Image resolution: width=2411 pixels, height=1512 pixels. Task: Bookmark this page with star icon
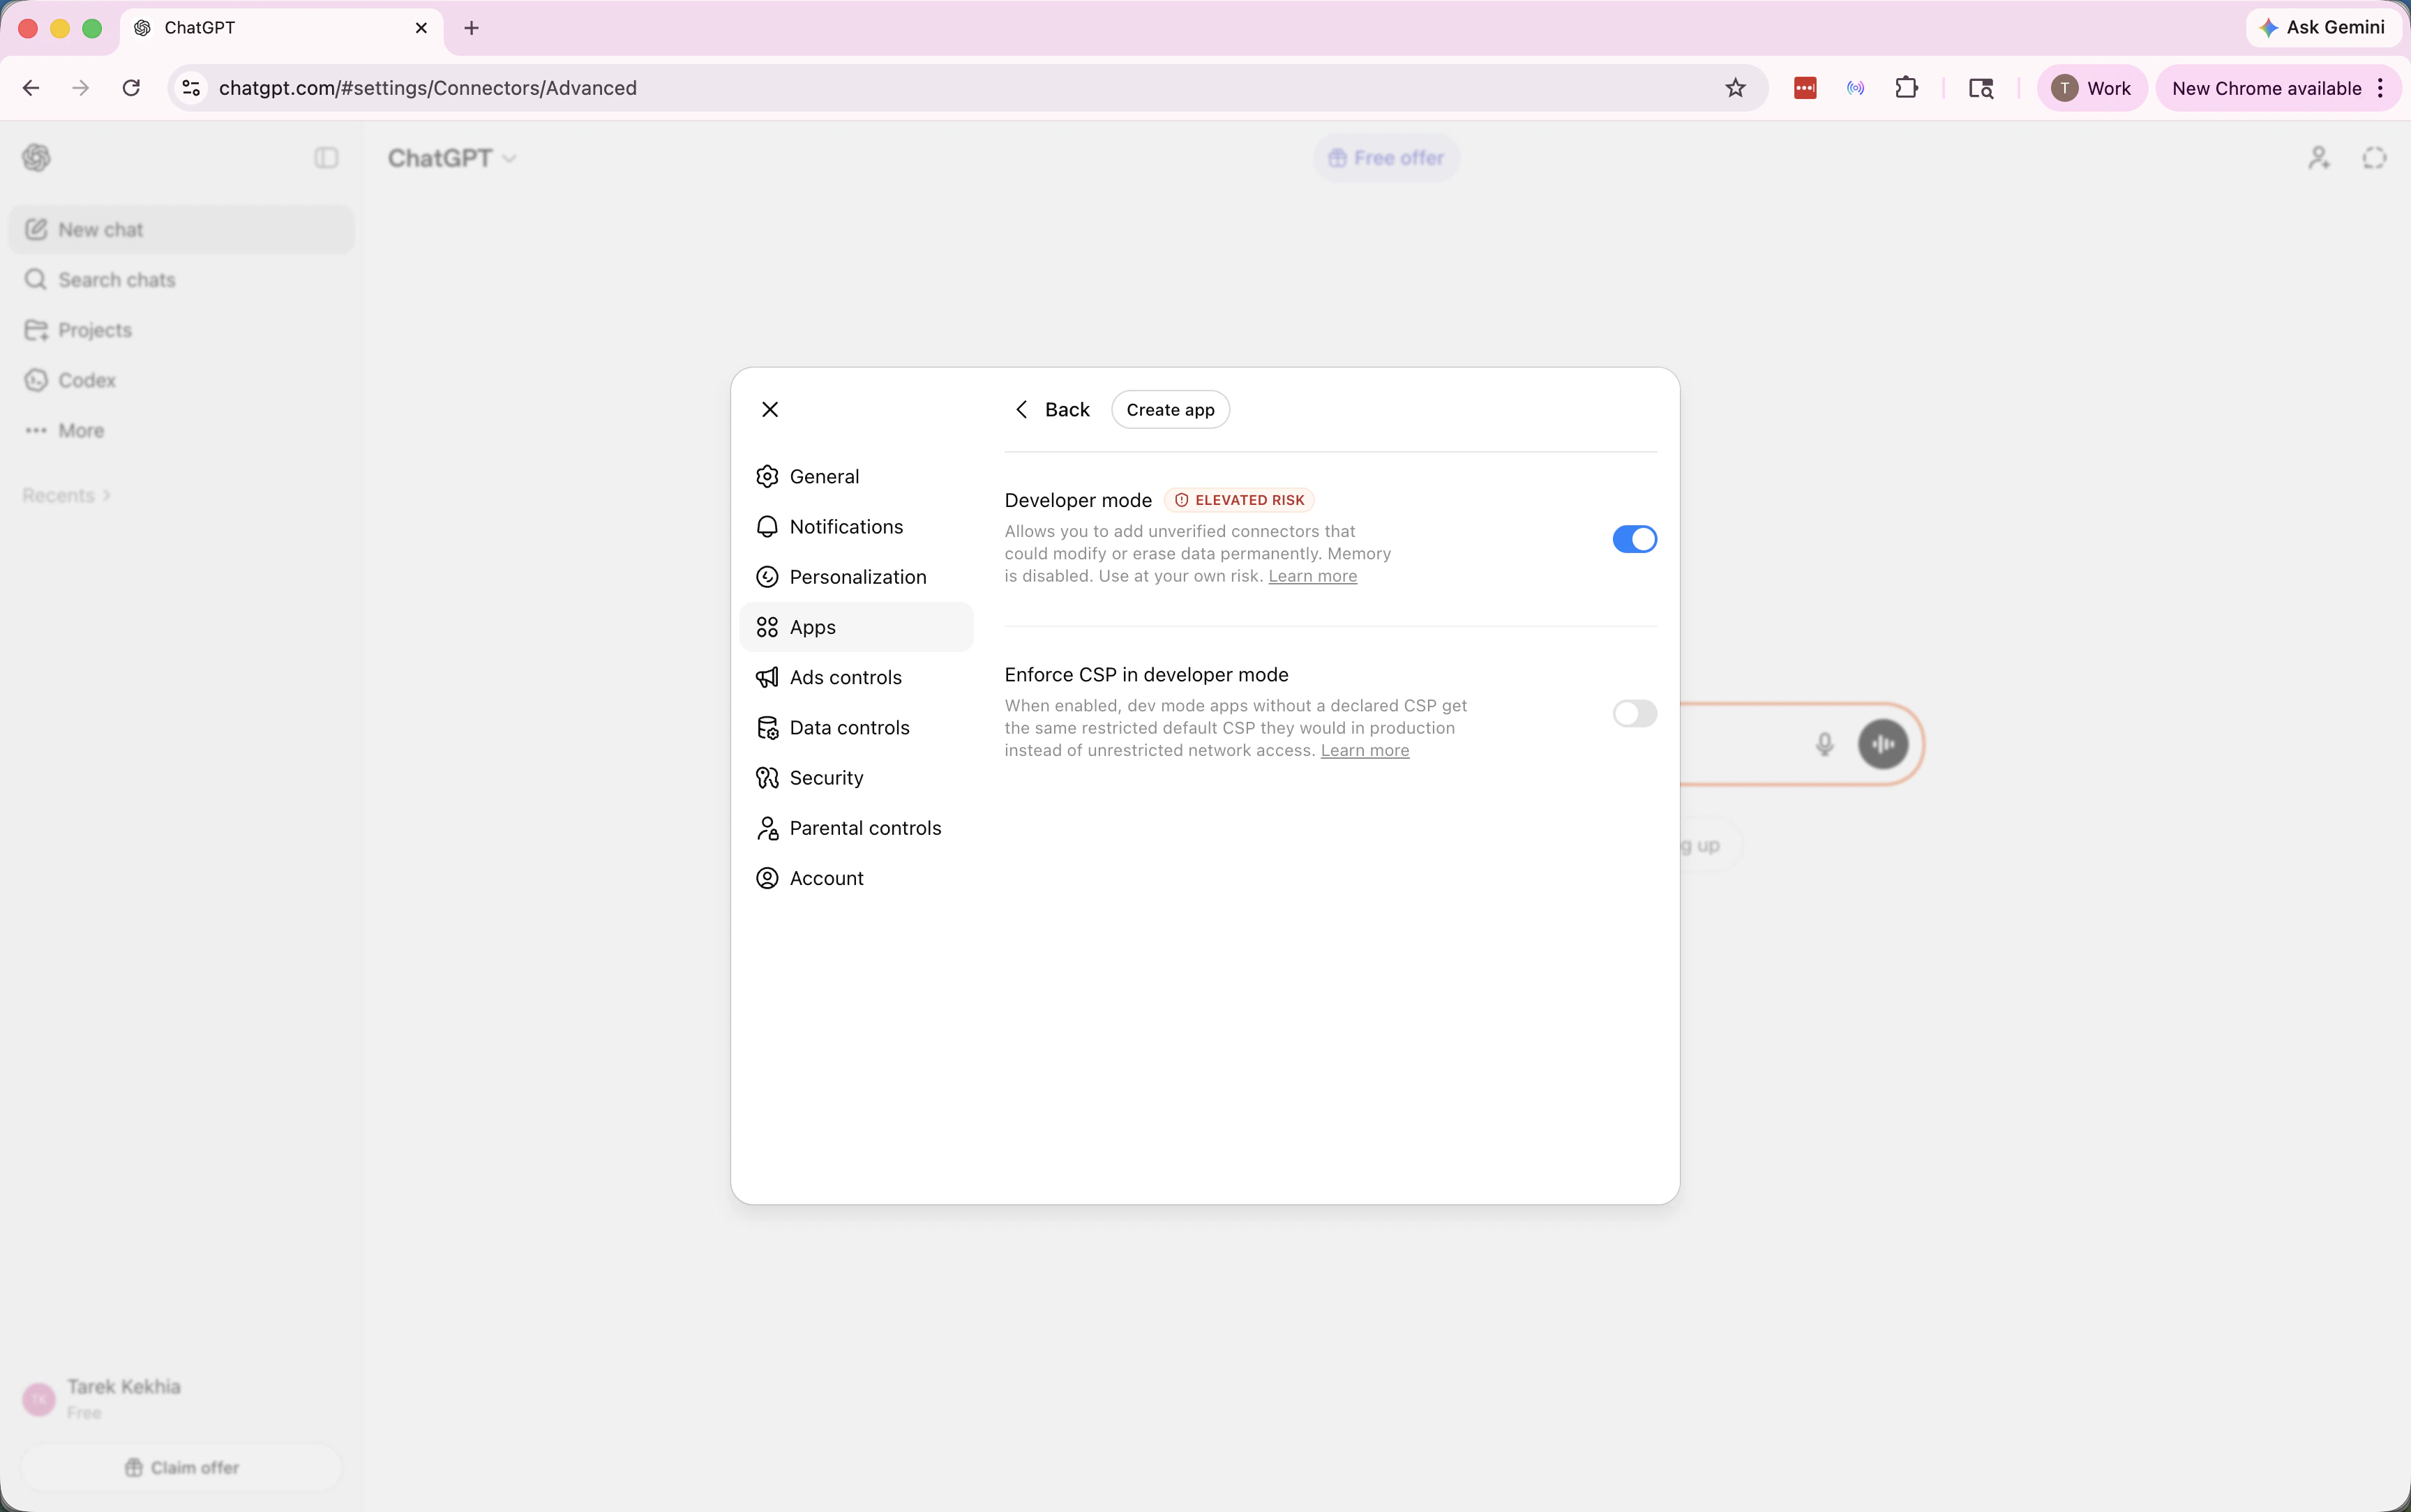pyautogui.click(x=1735, y=88)
